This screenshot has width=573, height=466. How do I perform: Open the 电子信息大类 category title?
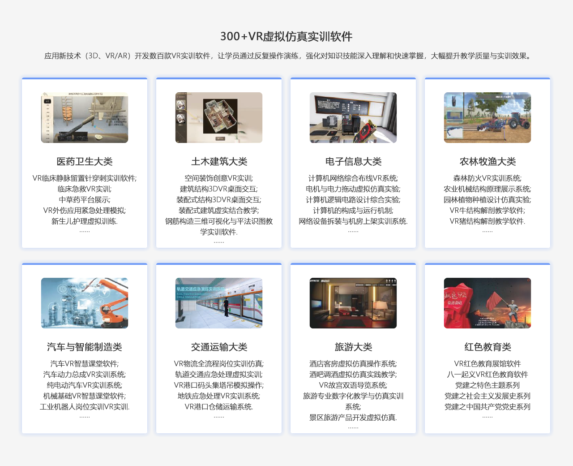353,162
